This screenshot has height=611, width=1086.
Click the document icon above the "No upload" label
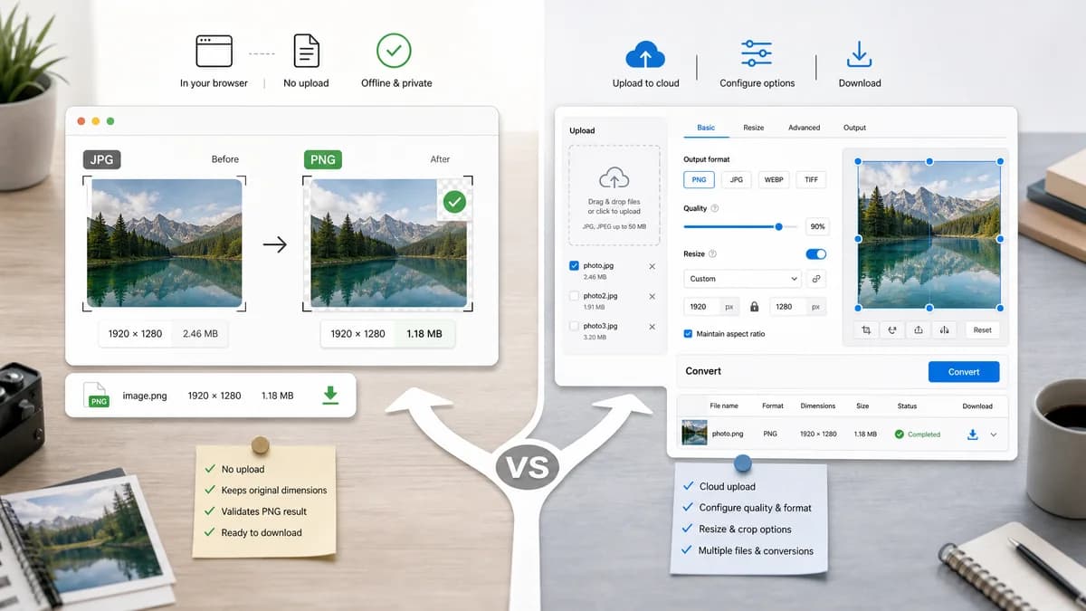tap(307, 51)
